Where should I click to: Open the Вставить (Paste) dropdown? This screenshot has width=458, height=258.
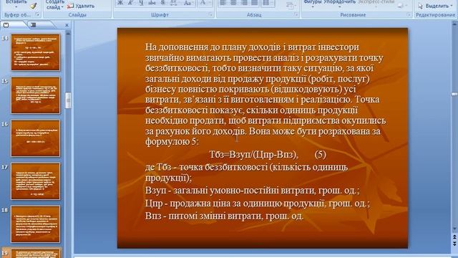coord(16,4)
